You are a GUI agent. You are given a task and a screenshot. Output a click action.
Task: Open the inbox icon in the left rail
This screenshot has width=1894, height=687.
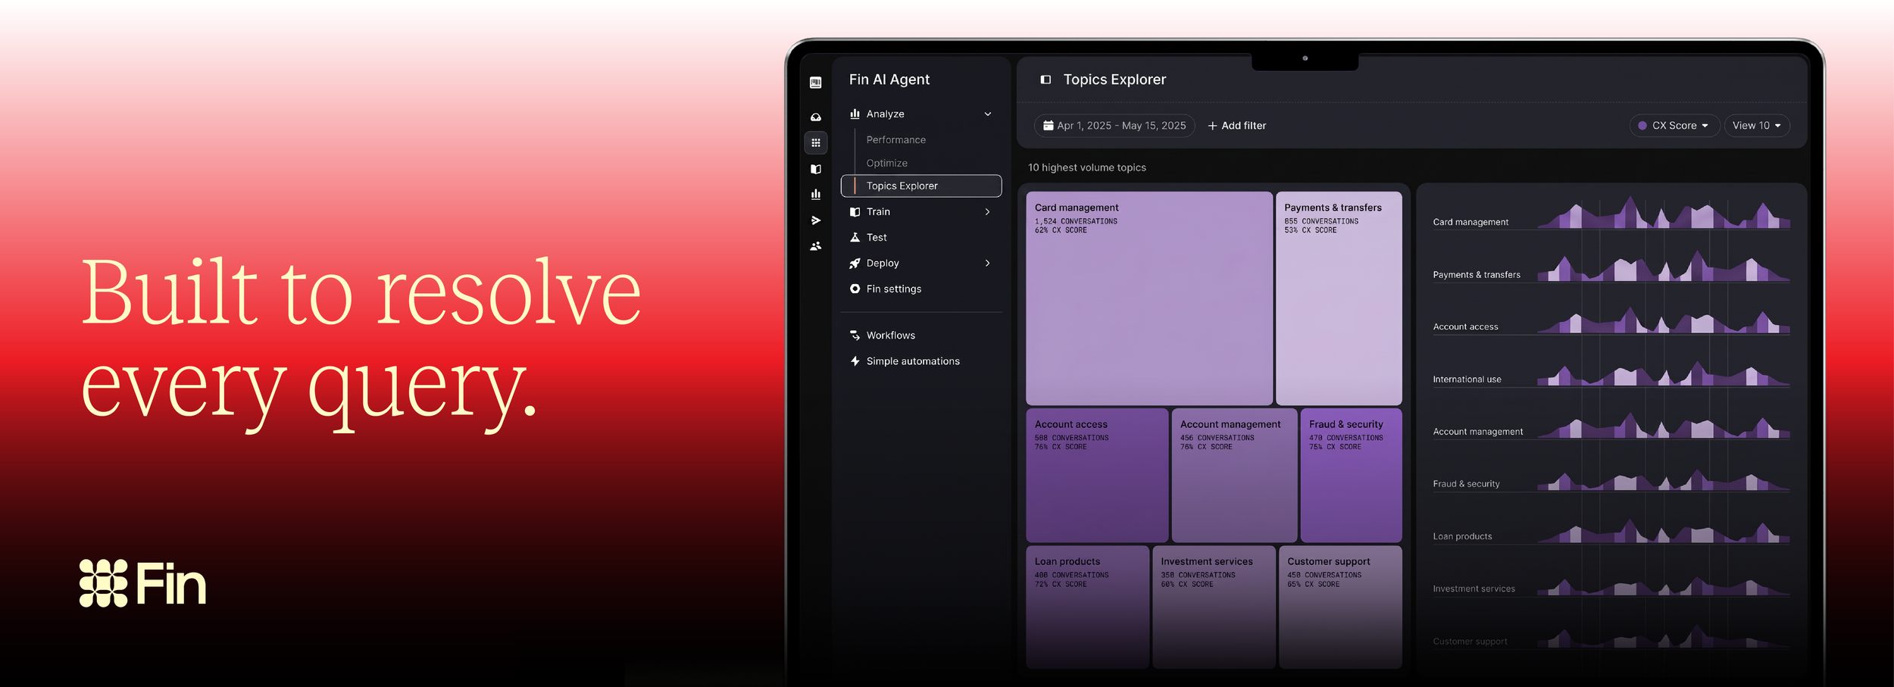click(x=815, y=117)
